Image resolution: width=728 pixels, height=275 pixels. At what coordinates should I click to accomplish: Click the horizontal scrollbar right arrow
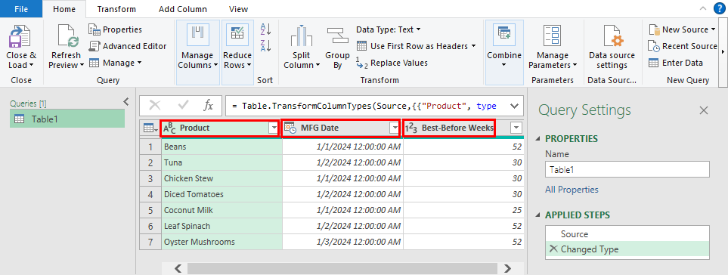click(x=507, y=268)
